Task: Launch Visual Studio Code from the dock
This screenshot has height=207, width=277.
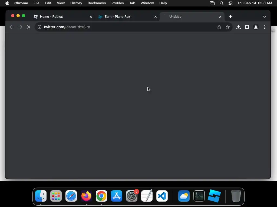Action: (162, 196)
